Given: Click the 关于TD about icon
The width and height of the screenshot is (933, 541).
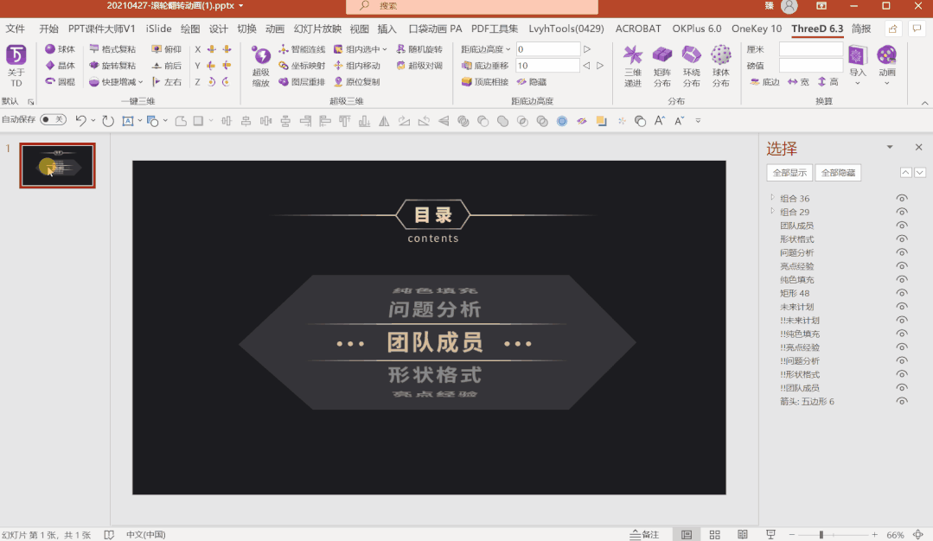Looking at the screenshot, I should coord(16,66).
